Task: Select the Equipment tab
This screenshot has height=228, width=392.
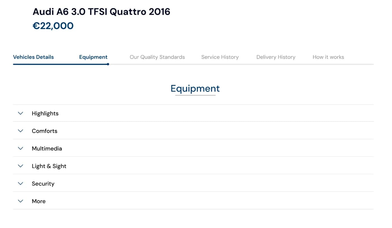Action: click(93, 57)
